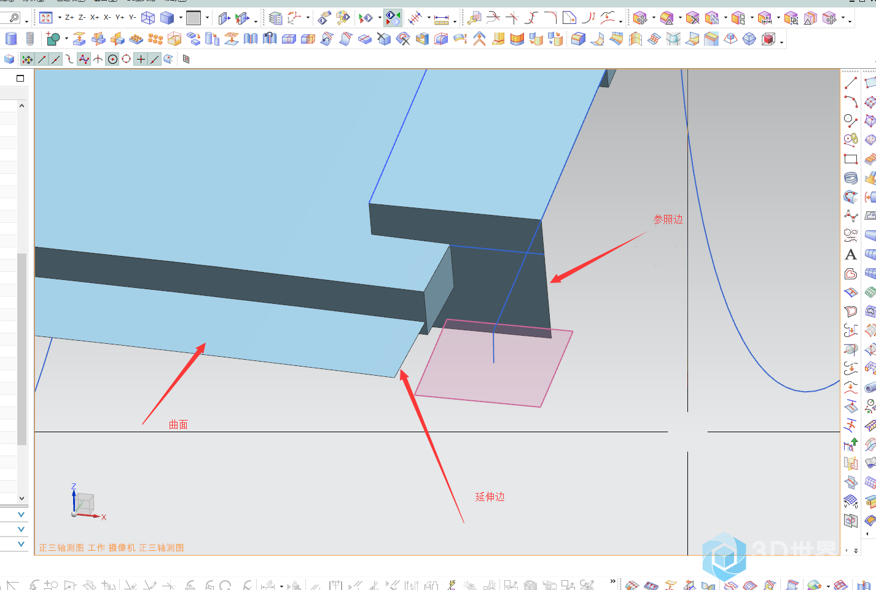Open dropdown next to gray square
This screenshot has width=876, height=590.
(207, 18)
